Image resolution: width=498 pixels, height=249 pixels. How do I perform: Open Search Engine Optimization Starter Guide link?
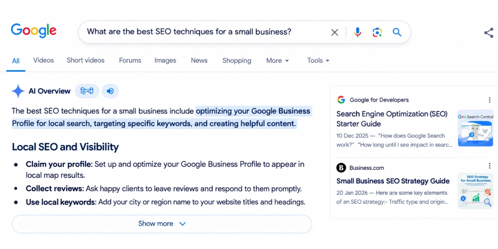(391, 119)
